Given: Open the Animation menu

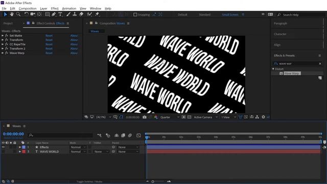Looking at the screenshot, I should 69,9.
